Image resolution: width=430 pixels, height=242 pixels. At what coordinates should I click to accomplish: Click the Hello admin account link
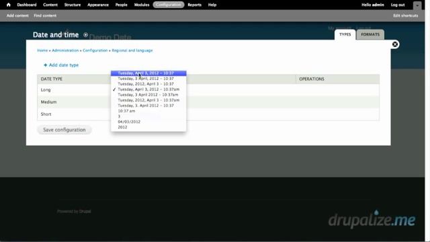pyautogui.click(x=372, y=5)
